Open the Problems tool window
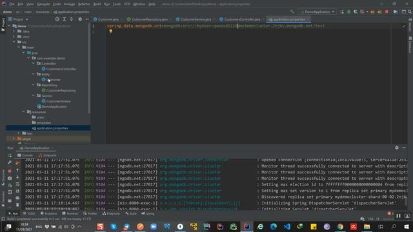Image resolution: width=413 pixels, height=232 pixels. pyautogui.click(x=49, y=213)
